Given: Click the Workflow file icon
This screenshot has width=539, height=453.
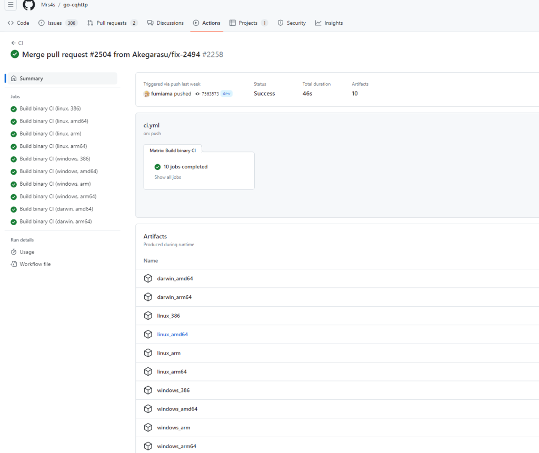Looking at the screenshot, I should [14, 264].
